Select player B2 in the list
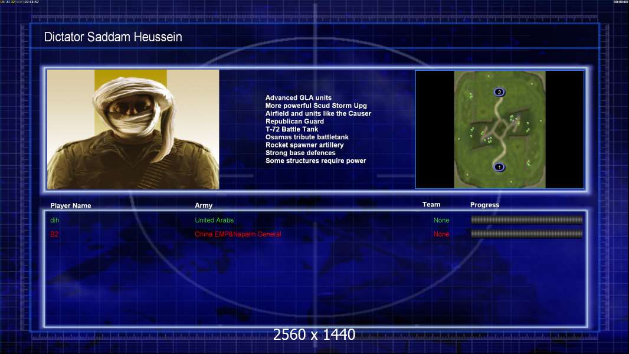 [54, 234]
